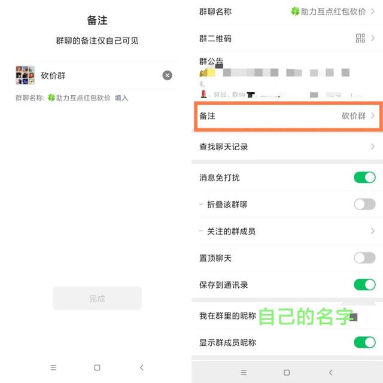
Task: Tap the back arrow on right screen
Action: (x=331, y=372)
